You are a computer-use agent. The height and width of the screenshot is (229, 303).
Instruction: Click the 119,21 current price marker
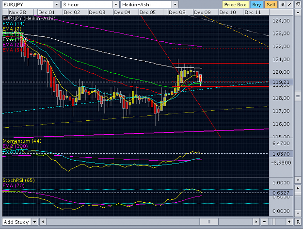(281, 82)
